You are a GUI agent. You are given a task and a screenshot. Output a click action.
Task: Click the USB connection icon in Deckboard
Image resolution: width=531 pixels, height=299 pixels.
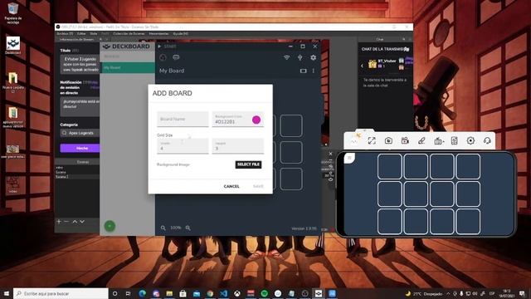[x=300, y=57]
